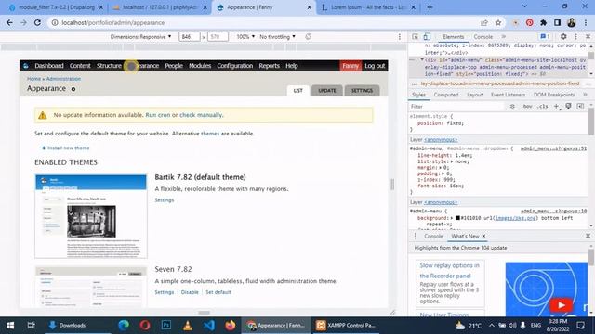Click Set default link for Seven theme
The width and height of the screenshot is (595, 334).
218,292
